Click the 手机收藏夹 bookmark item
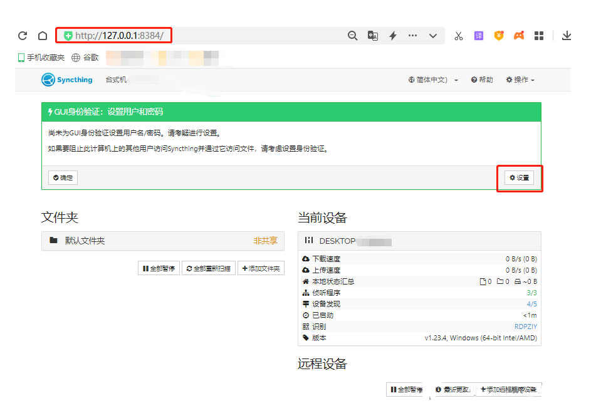 tap(40, 57)
